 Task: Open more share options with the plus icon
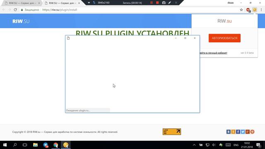(252, 132)
